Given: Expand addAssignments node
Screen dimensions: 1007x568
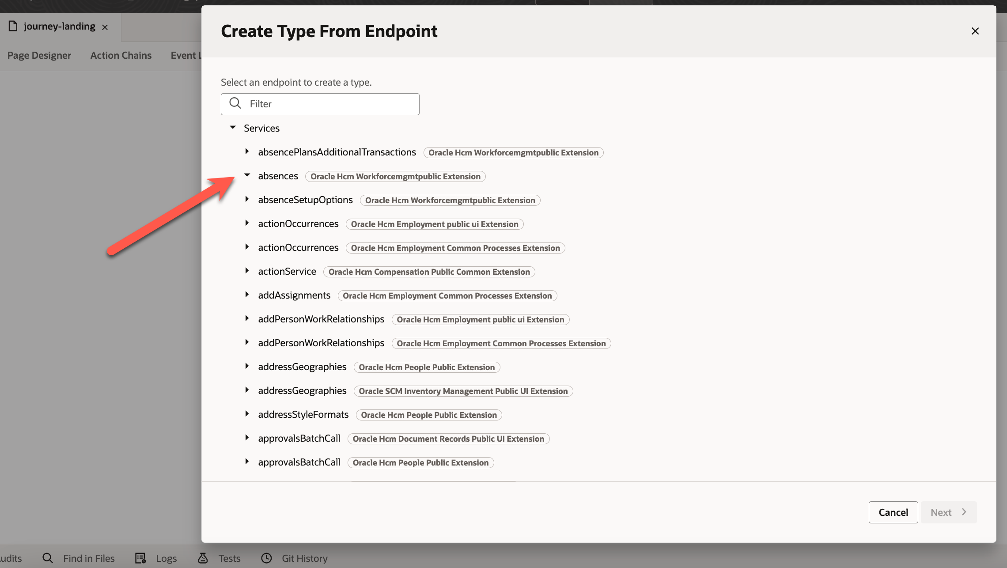Looking at the screenshot, I should point(247,295).
